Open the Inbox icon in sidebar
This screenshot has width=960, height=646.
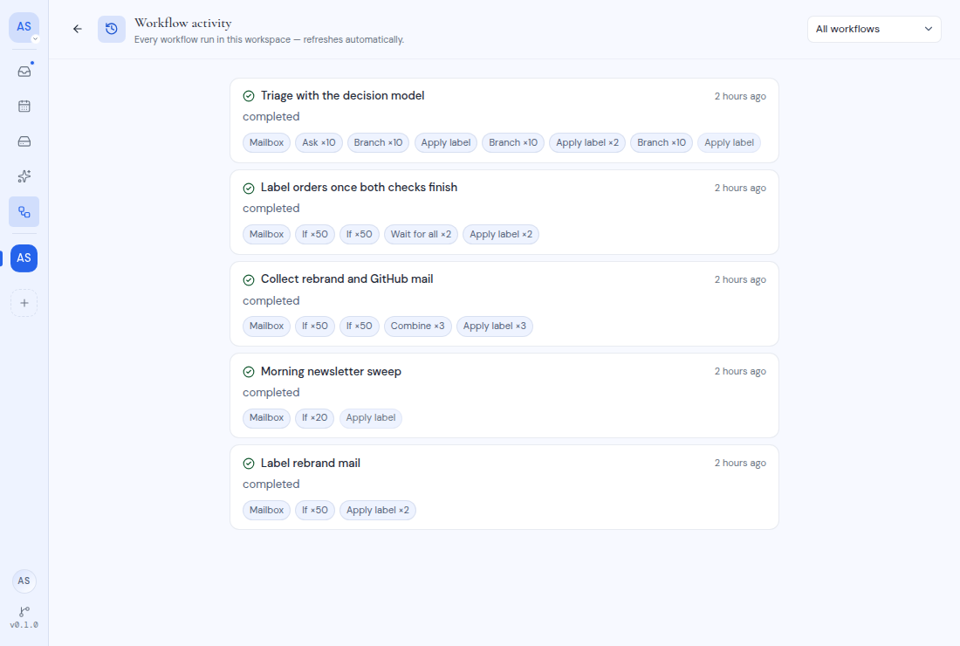click(24, 71)
